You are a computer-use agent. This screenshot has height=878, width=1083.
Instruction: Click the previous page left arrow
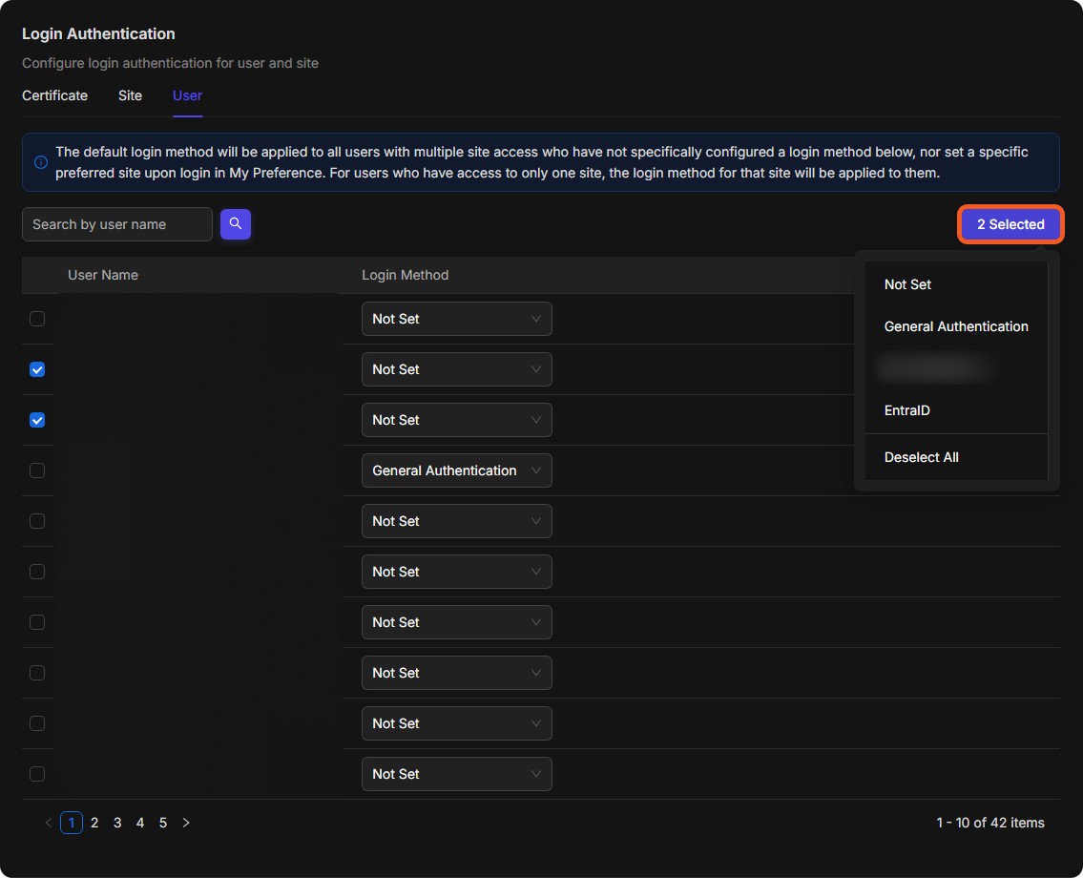[x=49, y=823]
